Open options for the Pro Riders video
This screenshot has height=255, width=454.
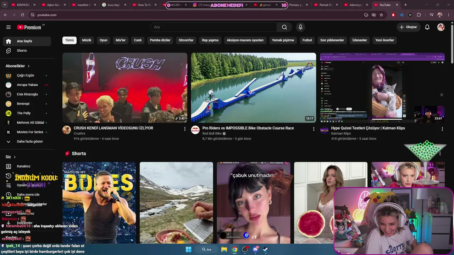[x=314, y=129]
